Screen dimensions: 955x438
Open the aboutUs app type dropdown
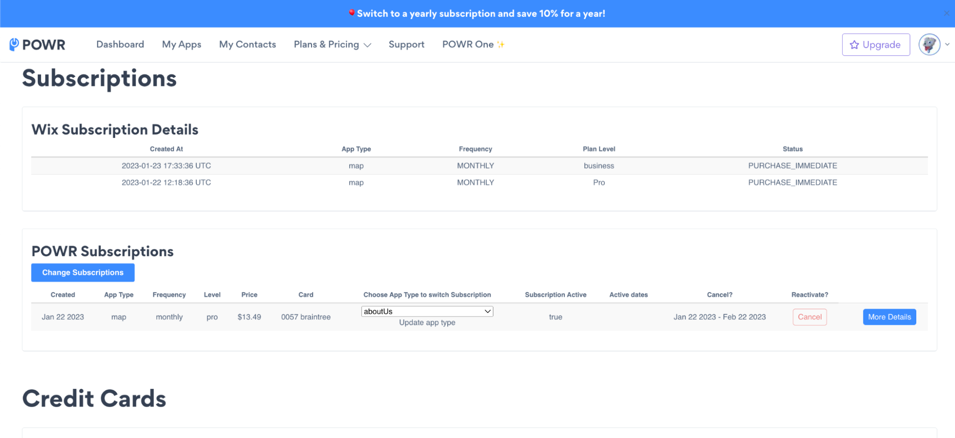point(427,312)
